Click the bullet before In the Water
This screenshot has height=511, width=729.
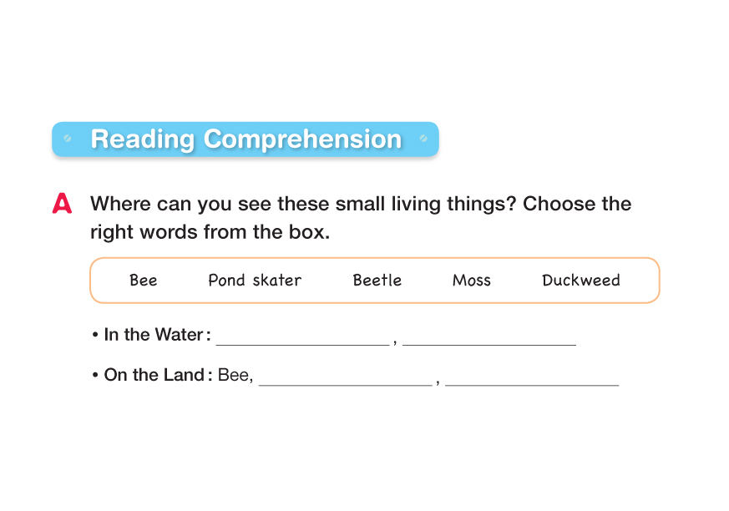tap(96, 336)
